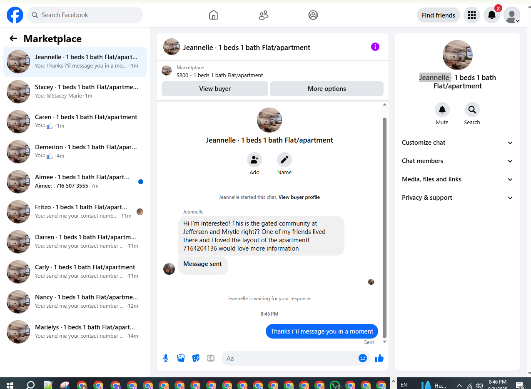
Task: Click the listing photo atop chat history
Action: [x=269, y=120]
